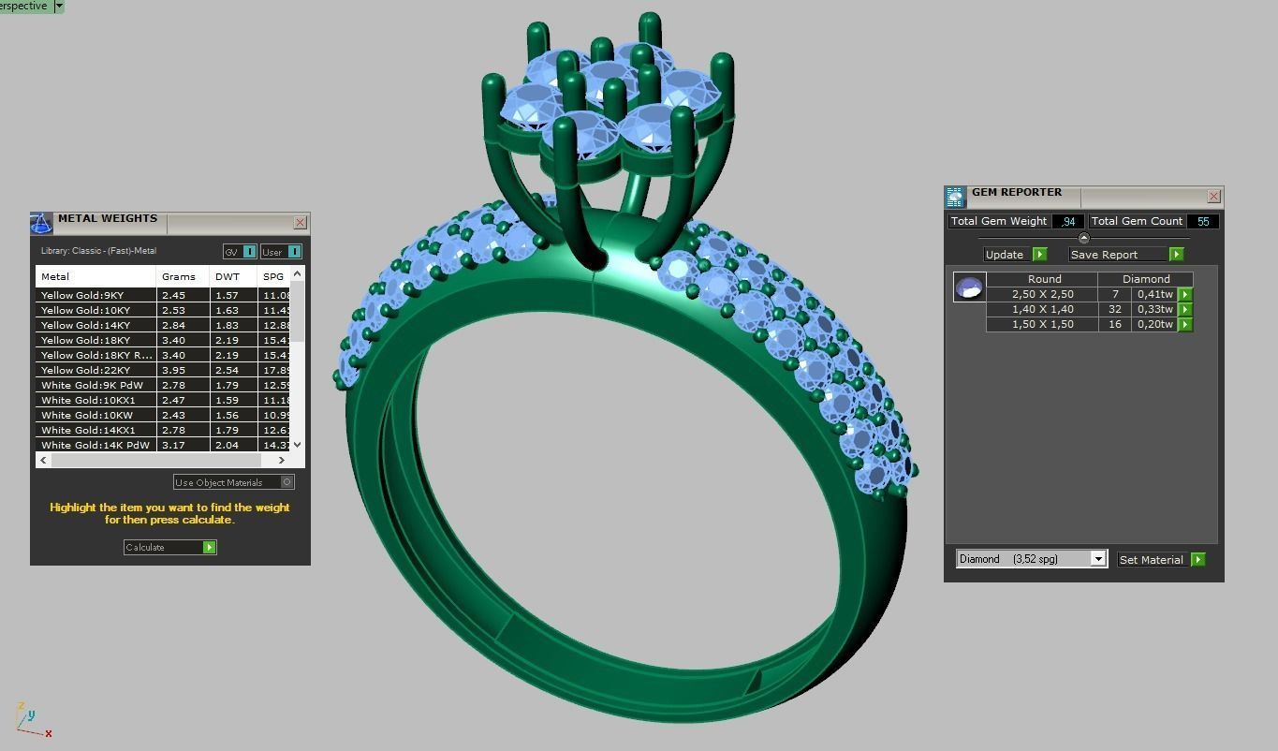Click the Total Gem Weight value field
The image size is (1278, 751).
[1067, 221]
